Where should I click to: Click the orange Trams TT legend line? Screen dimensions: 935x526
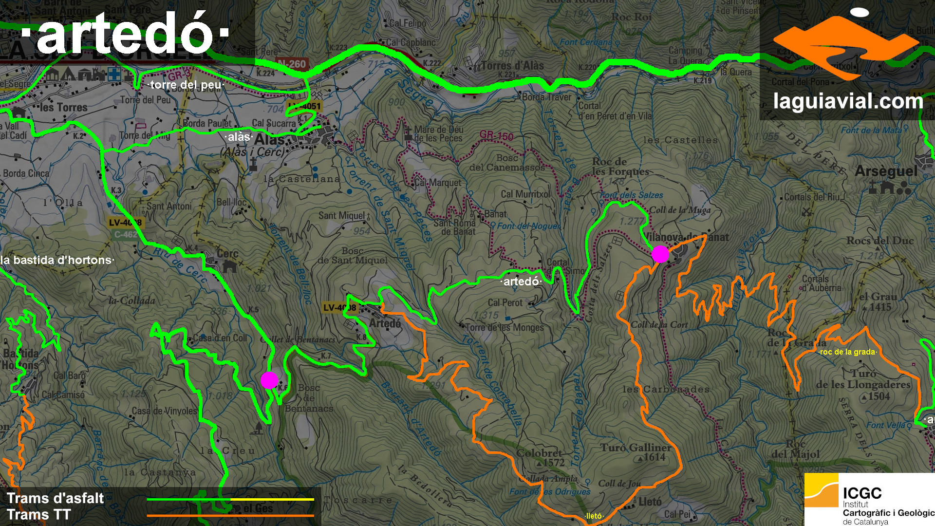click(x=230, y=515)
